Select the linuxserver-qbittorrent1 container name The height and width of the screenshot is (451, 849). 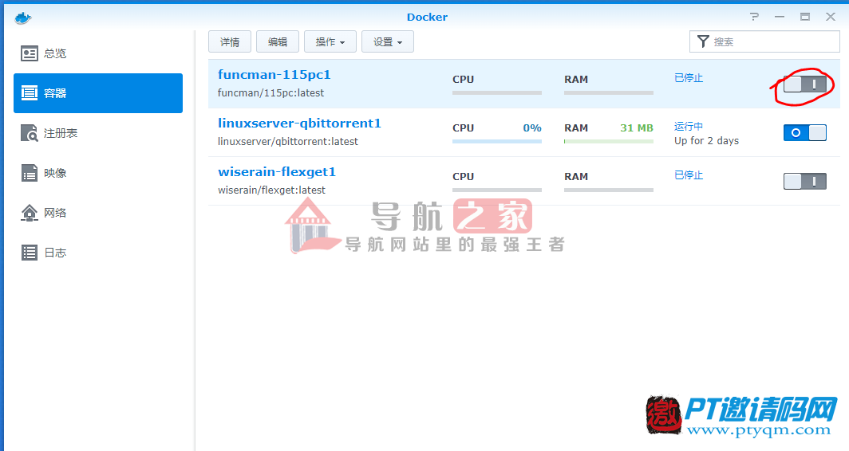(299, 124)
